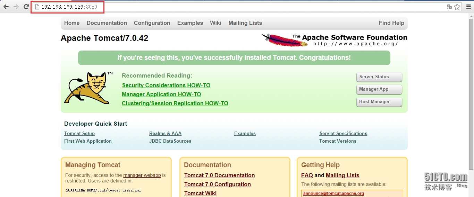This screenshot has width=474, height=197.
Task: Click the Server Status button
Action: click(x=379, y=77)
